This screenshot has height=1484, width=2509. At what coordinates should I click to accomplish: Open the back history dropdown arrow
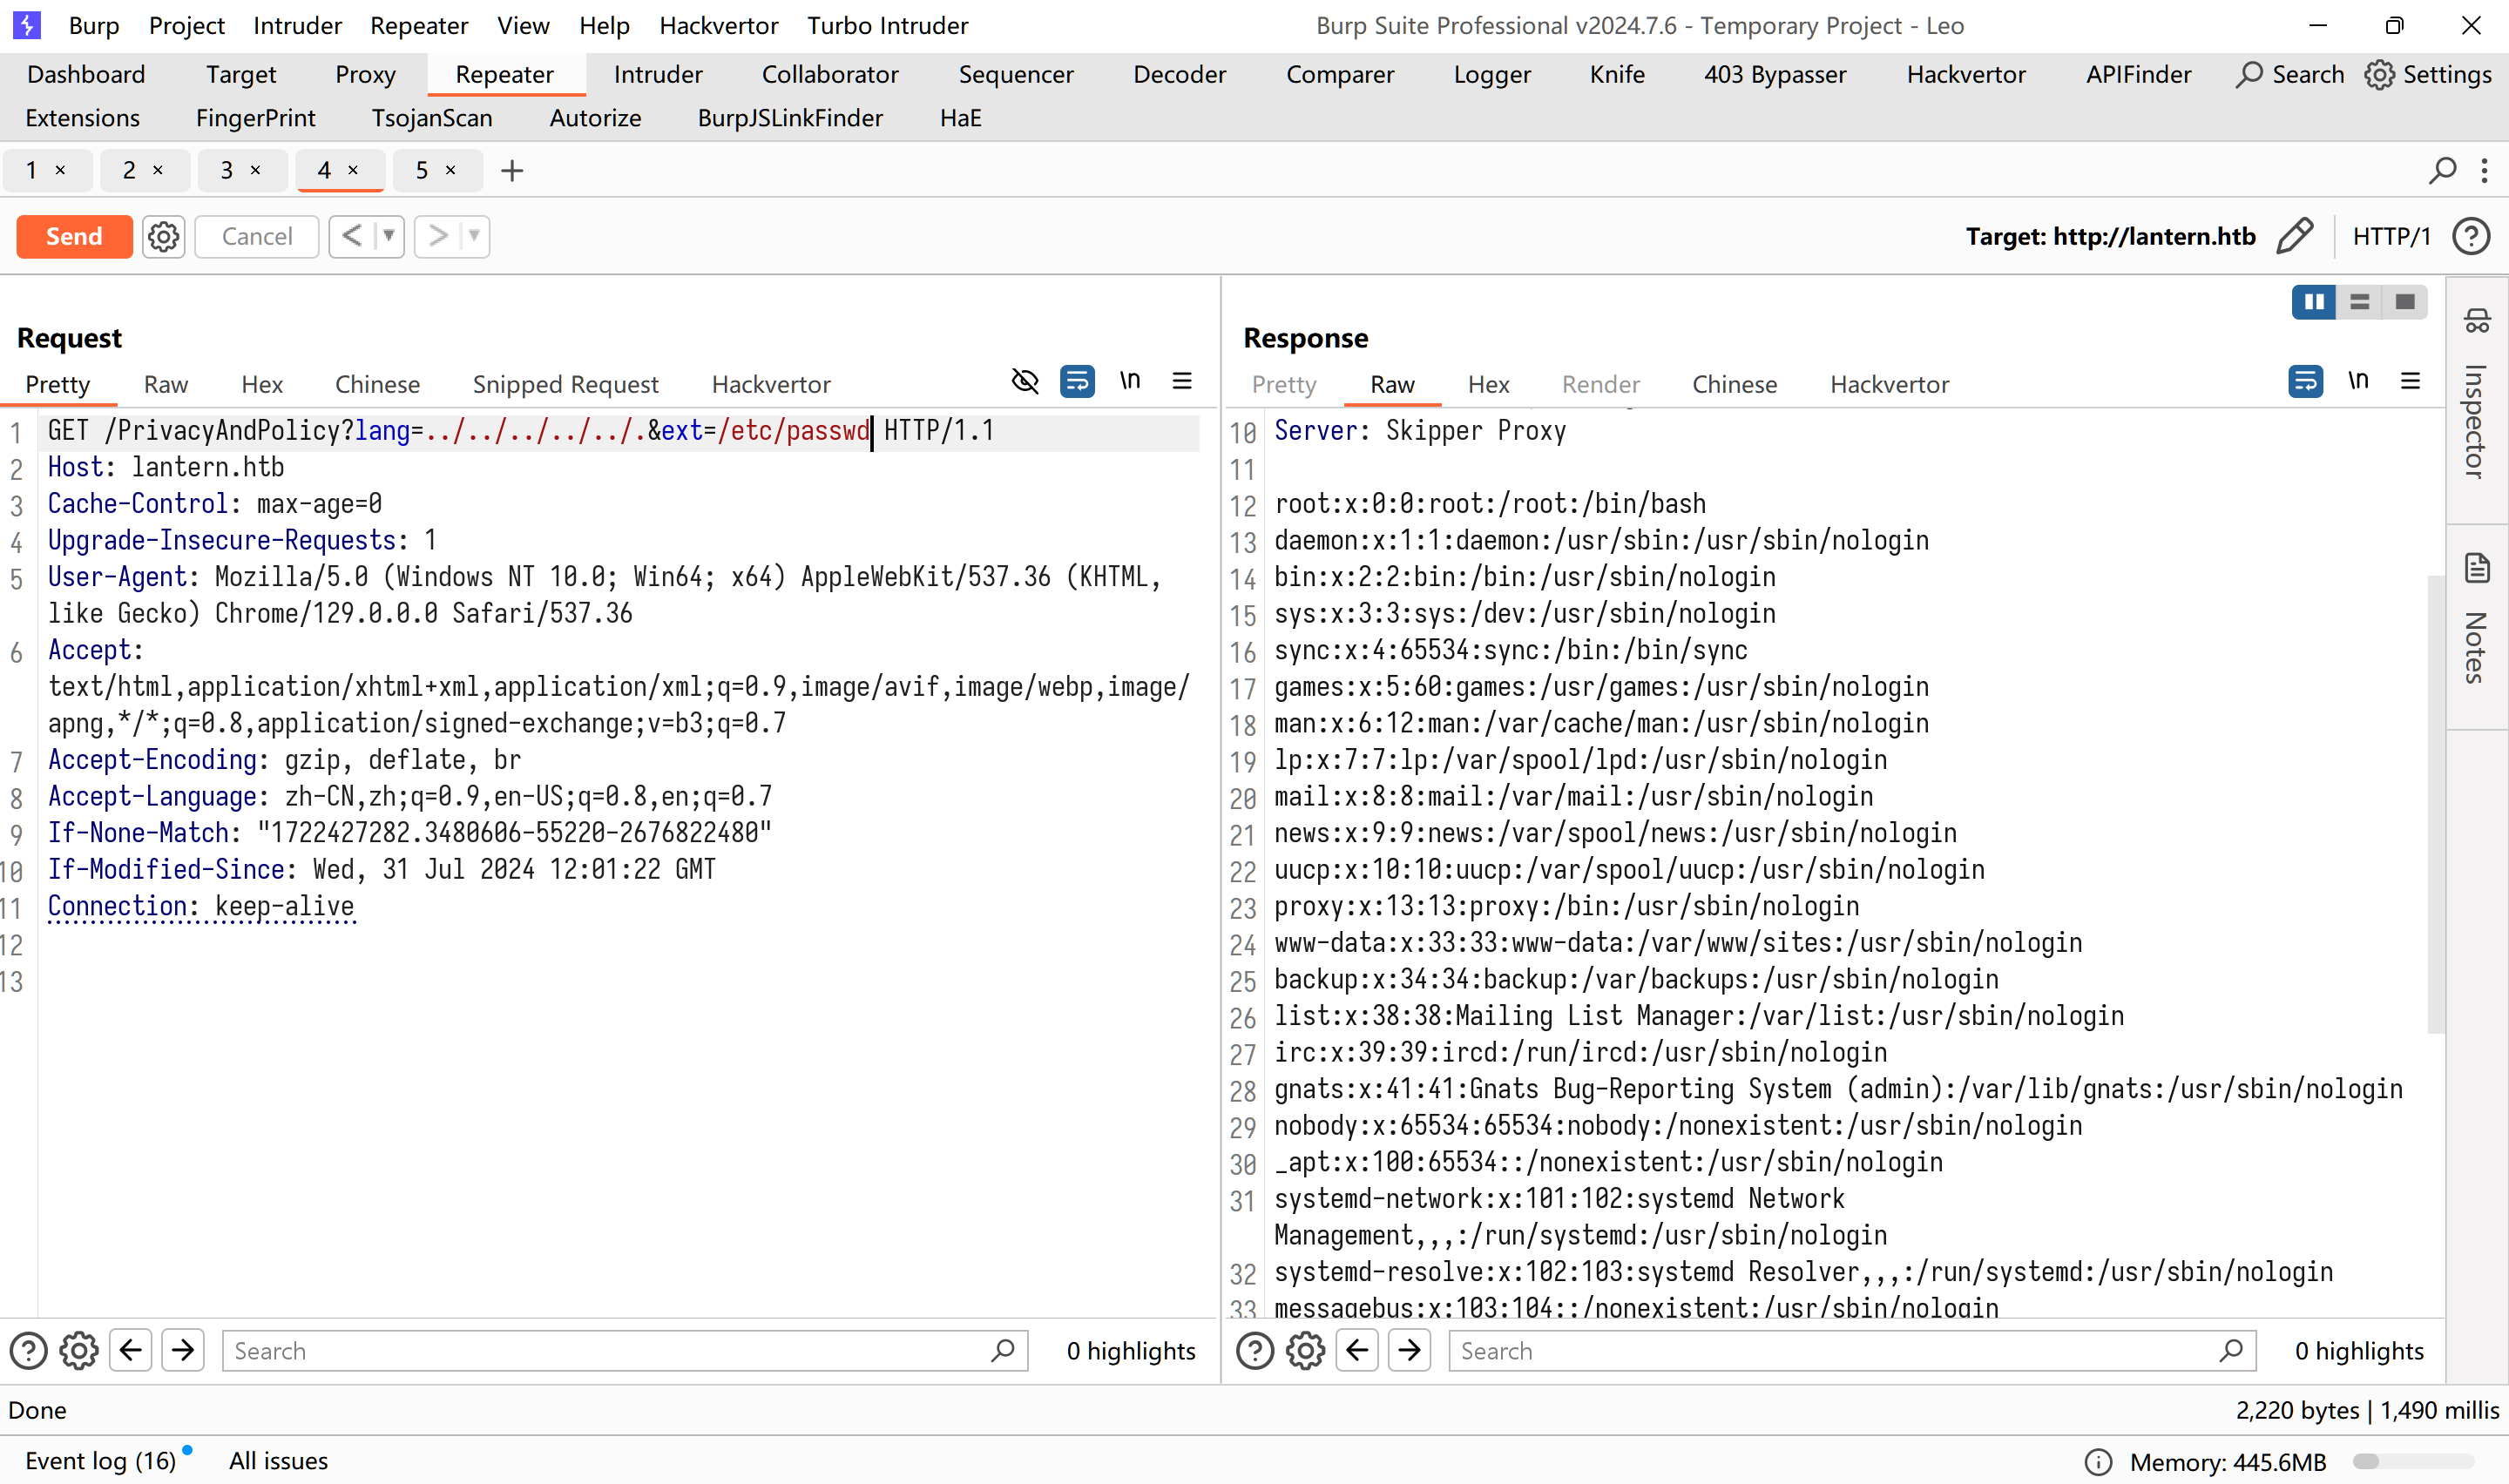389,236
